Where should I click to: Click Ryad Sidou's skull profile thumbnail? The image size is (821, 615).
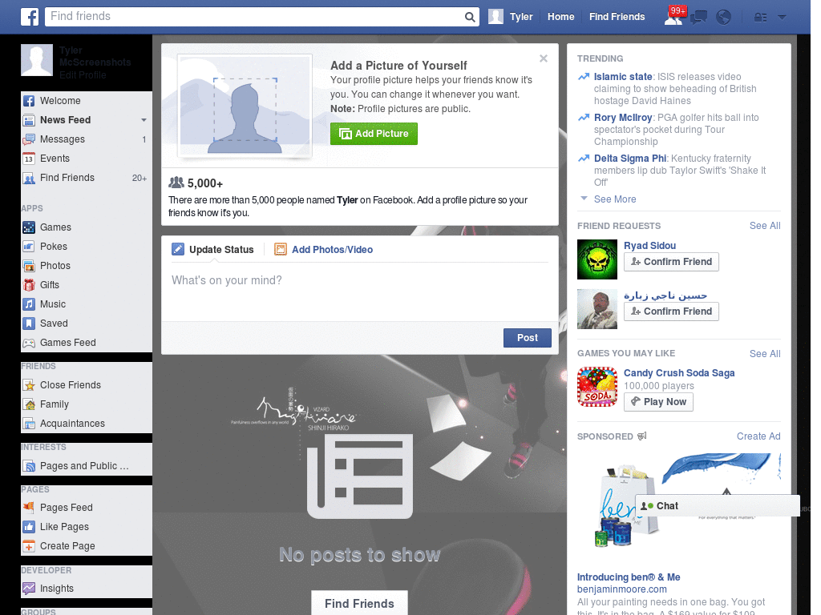point(597,259)
